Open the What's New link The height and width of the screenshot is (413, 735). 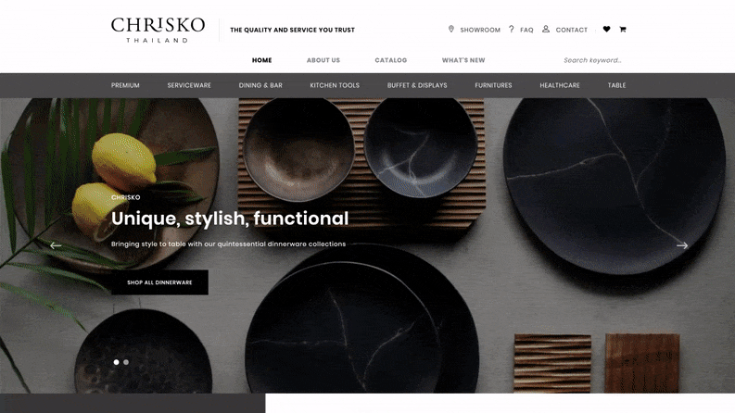[463, 60]
